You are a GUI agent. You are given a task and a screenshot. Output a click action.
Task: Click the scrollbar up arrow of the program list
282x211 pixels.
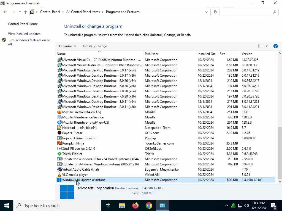[x=280, y=53]
